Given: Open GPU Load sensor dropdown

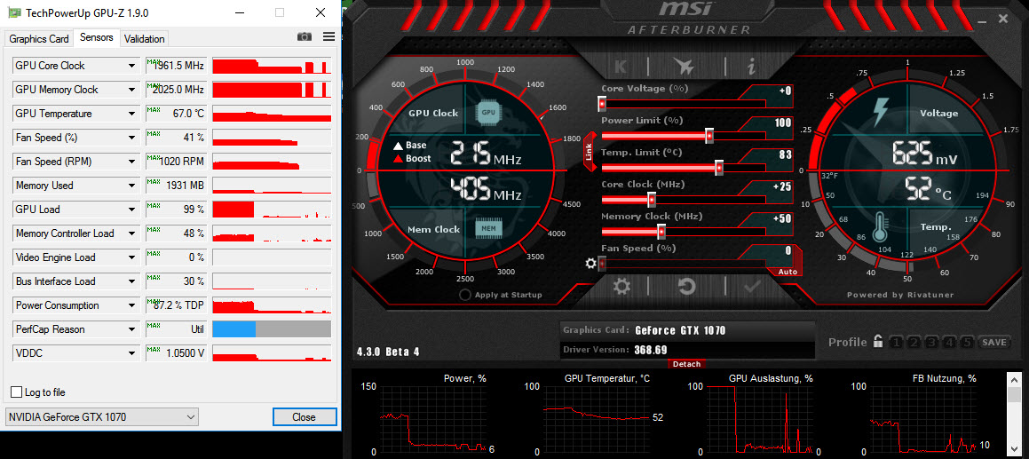Looking at the screenshot, I should point(132,210).
